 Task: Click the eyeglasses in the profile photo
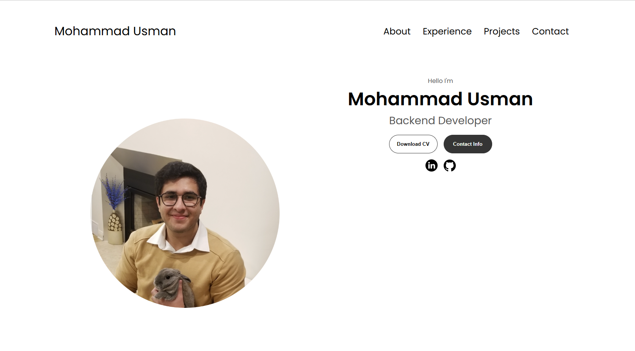(180, 199)
